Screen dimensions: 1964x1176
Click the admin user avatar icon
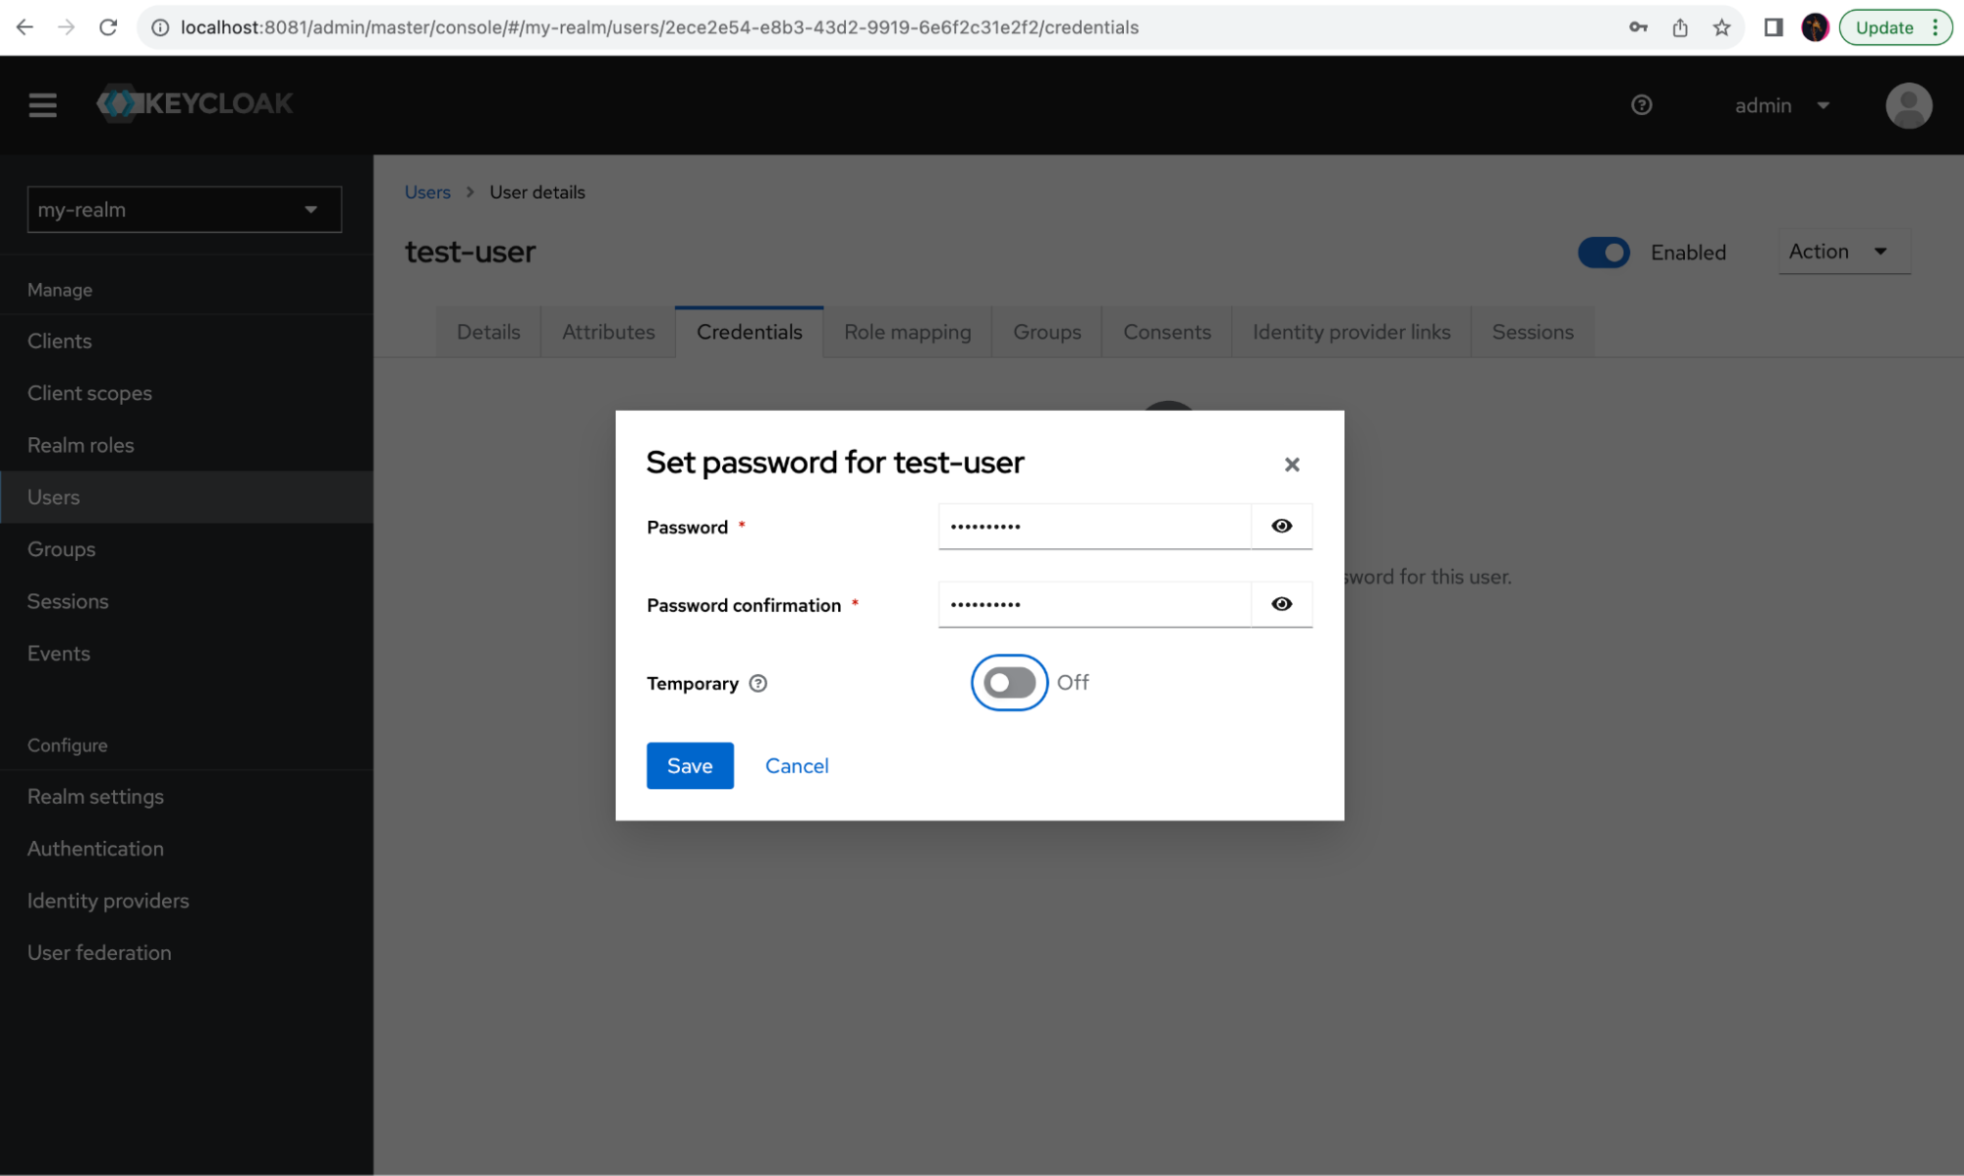click(1908, 105)
